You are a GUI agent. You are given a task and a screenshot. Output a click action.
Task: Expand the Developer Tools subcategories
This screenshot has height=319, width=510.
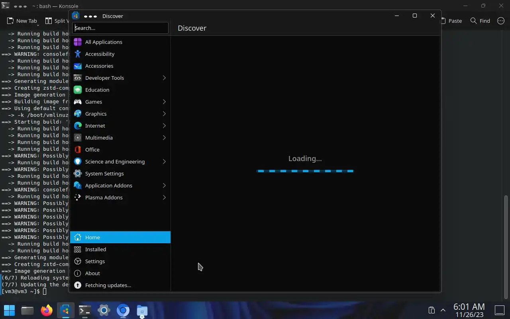coord(164,78)
